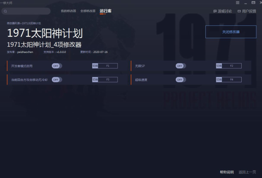262x178 pixels.
Task: Turn on the 超级速度 switch
Action: (181, 80)
